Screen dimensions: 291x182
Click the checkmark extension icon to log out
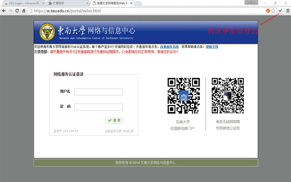click(x=280, y=11)
